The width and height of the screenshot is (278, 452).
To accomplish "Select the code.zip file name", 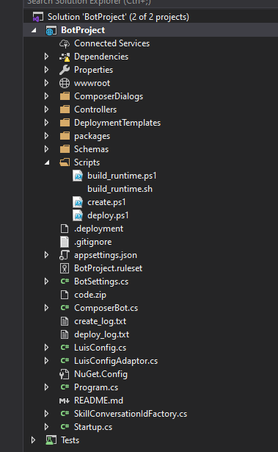I will (x=90, y=295).
